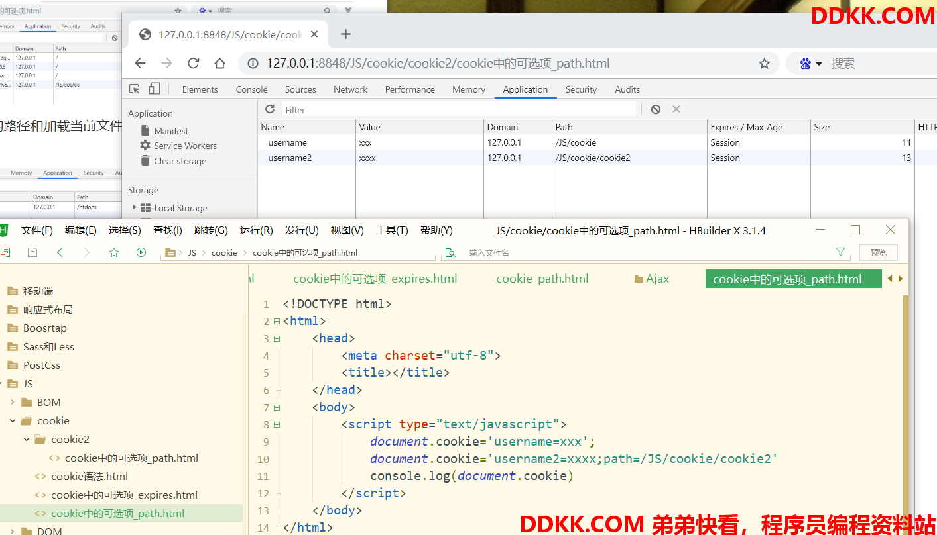Image resolution: width=937 pixels, height=535 pixels.
Task: Switch to cookie中的可选项_expires.html editor tab
Action: pyautogui.click(x=375, y=279)
